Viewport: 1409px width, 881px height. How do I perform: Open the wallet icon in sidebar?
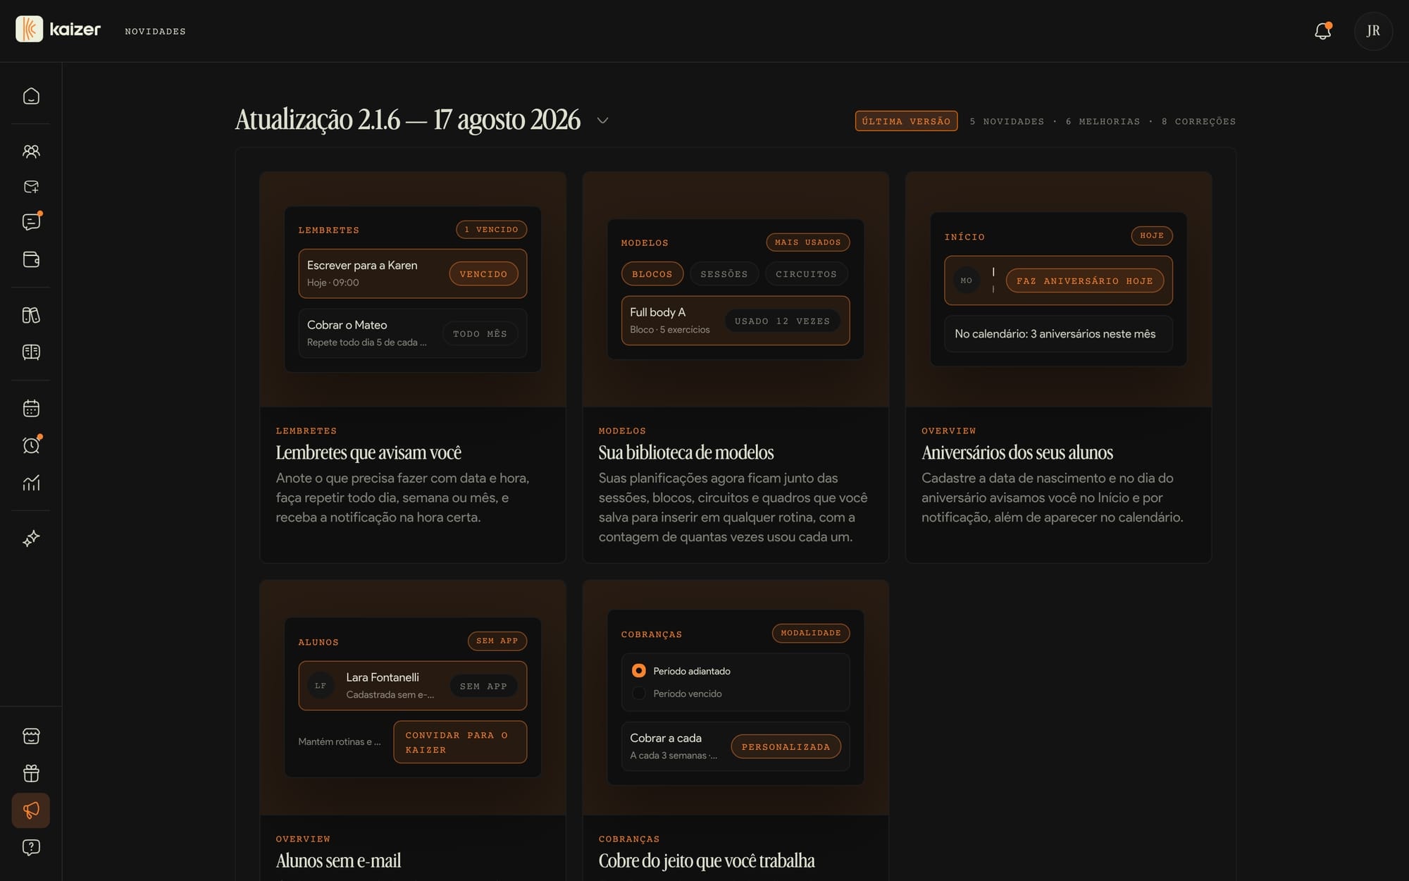pyautogui.click(x=31, y=259)
